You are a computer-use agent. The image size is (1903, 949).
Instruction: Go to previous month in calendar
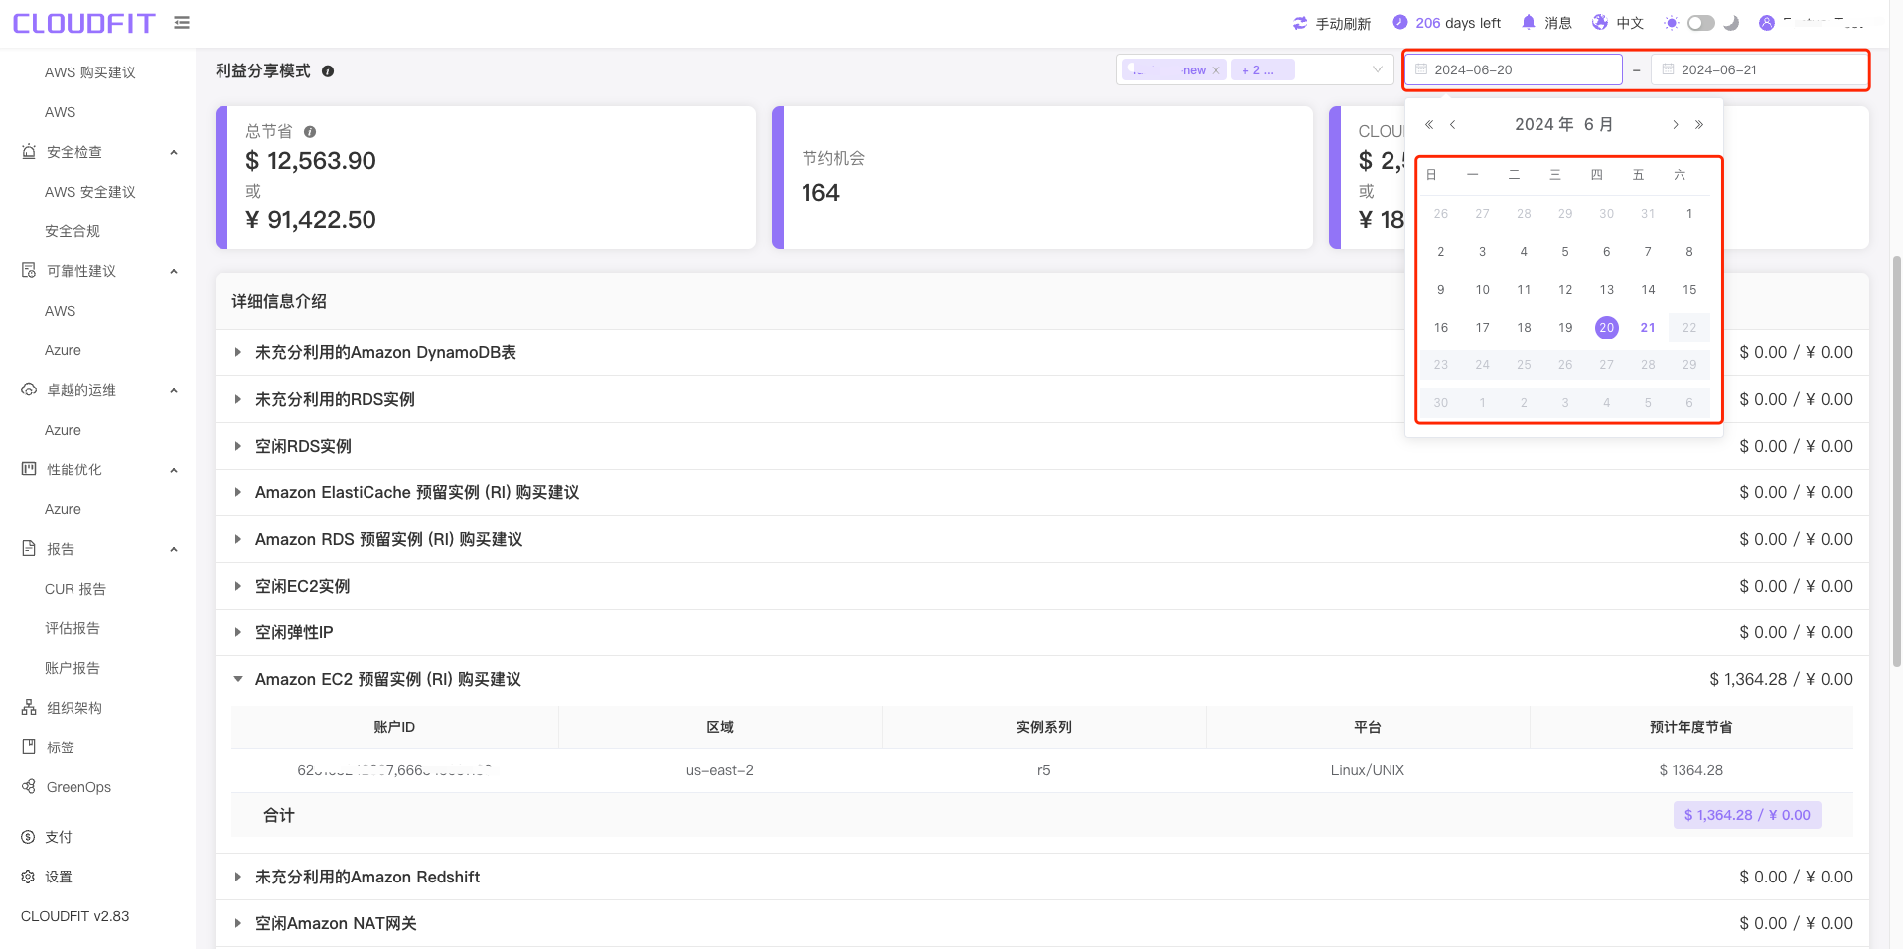(1453, 125)
